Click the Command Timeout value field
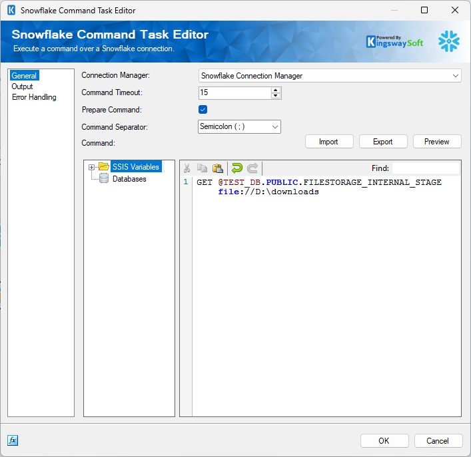Image resolution: width=471 pixels, height=457 pixels. (235, 92)
